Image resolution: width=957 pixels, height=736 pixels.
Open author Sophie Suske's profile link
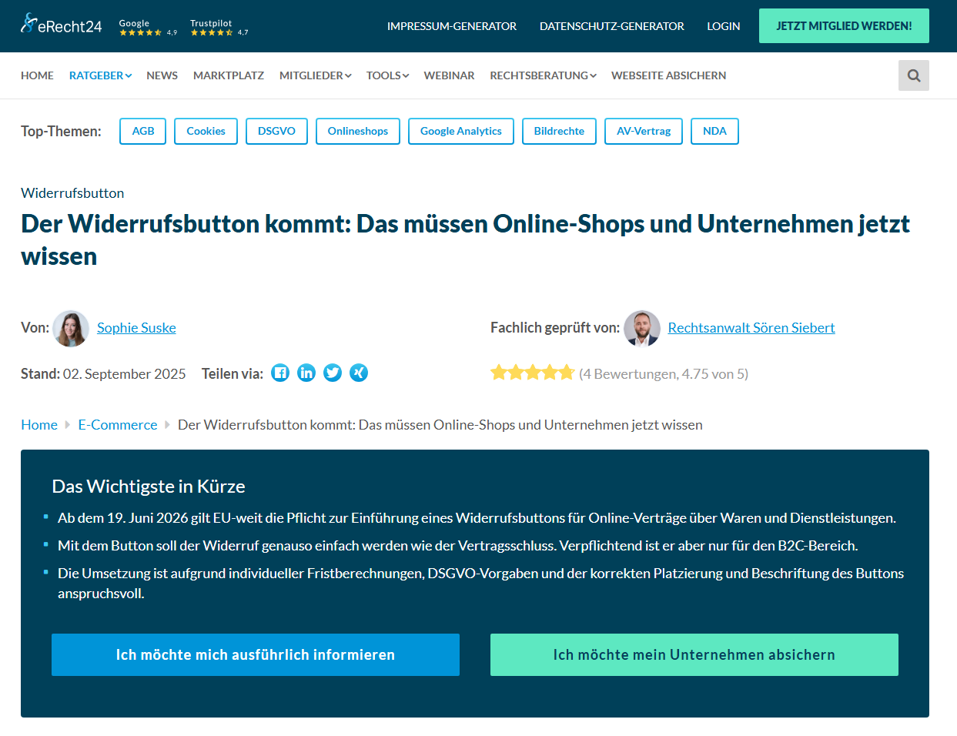136,328
